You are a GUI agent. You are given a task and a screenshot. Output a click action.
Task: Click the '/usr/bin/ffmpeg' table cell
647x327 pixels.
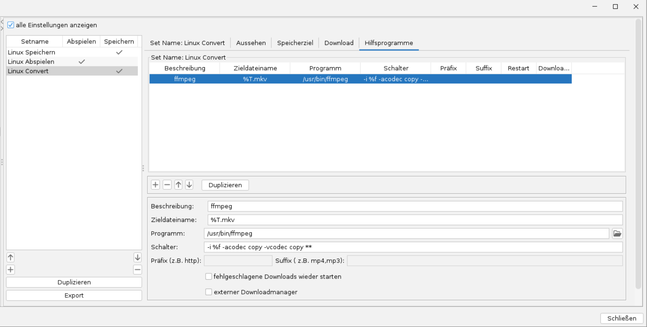click(x=325, y=79)
